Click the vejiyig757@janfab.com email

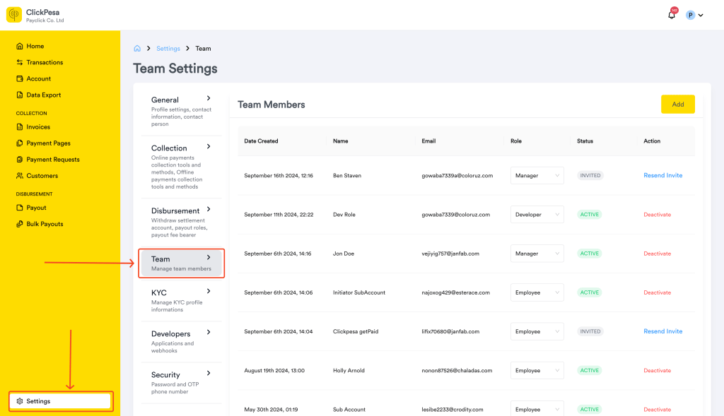tap(450, 254)
